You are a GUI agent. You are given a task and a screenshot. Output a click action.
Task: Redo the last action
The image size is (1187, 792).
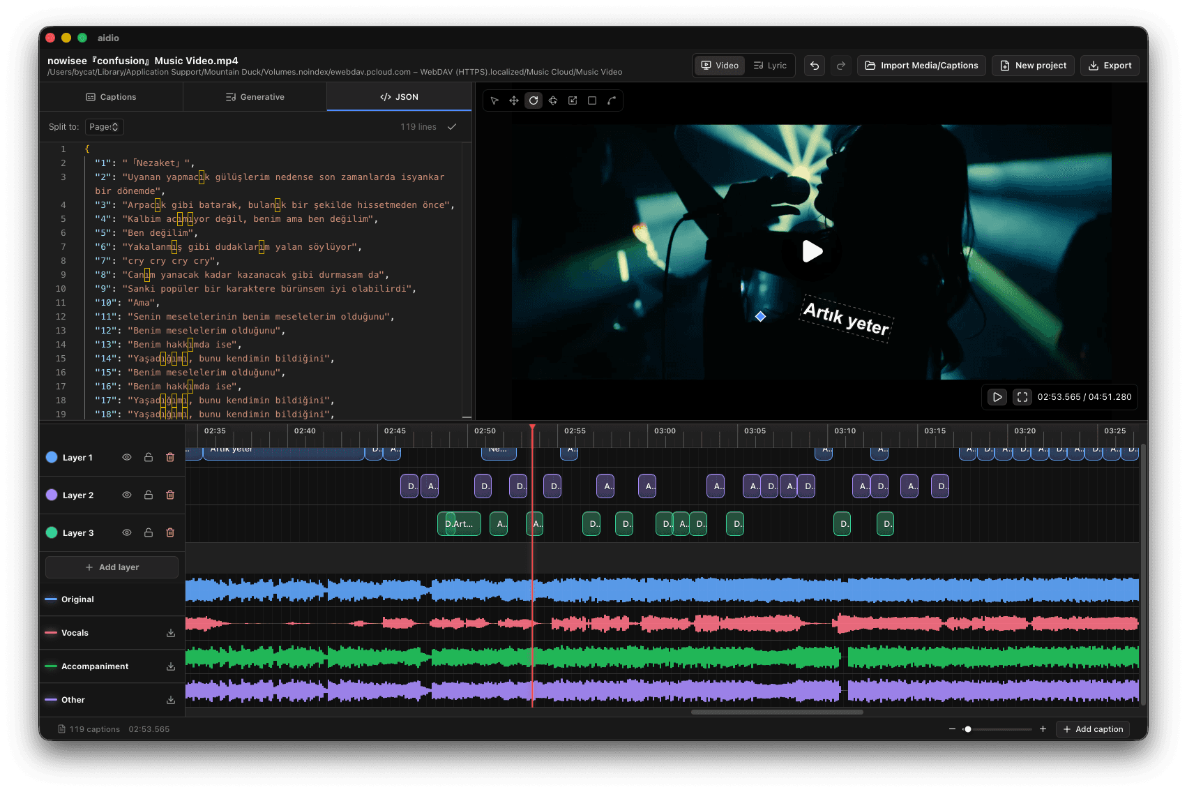(841, 66)
